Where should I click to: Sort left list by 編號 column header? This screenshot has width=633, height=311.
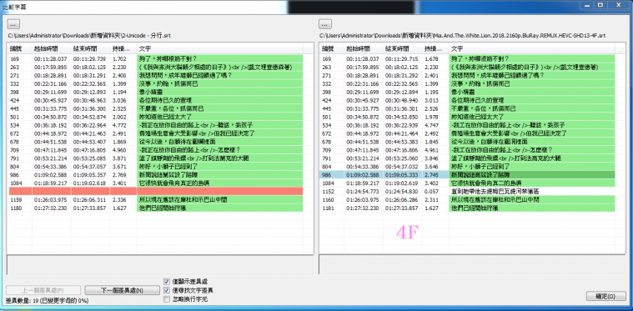point(19,48)
